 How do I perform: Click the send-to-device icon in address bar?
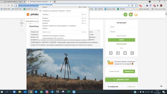coord(129,5)
